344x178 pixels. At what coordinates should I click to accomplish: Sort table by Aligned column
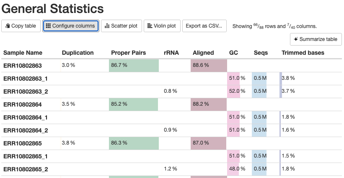coord(203,53)
